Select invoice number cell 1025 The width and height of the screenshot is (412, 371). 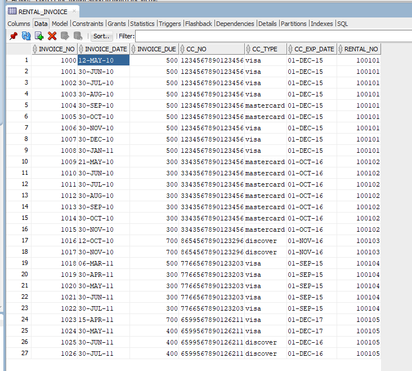[55, 342]
